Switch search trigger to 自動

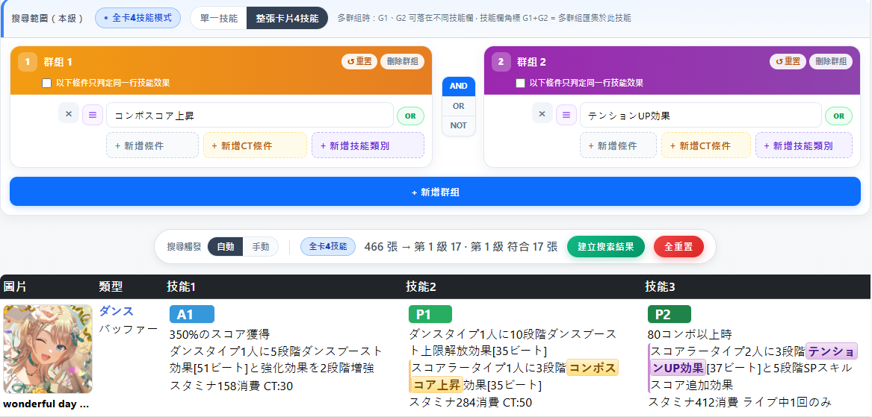pyautogui.click(x=225, y=247)
